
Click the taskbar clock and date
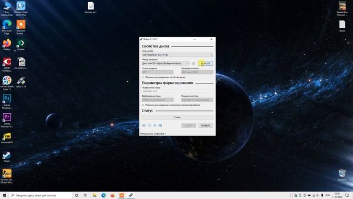[337, 195]
